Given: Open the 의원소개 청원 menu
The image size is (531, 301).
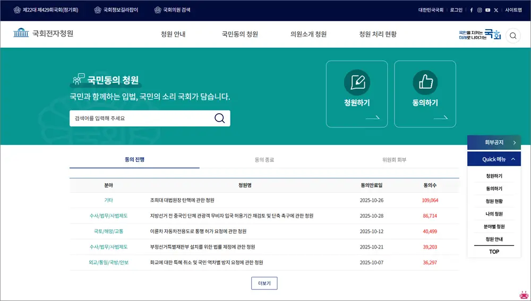Looking at the screenshot, I should (309, 34).
